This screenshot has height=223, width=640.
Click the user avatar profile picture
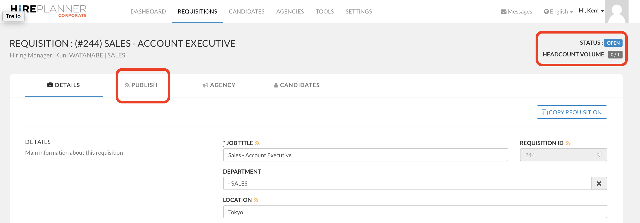(x=617, y=11)
